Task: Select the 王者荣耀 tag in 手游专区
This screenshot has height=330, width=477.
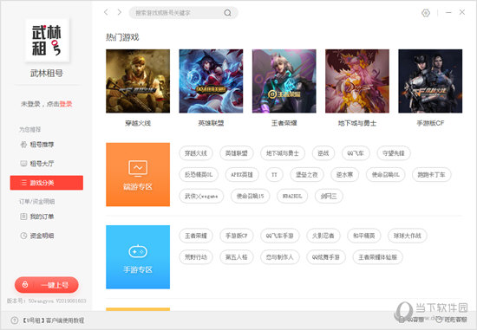Action: click(x=196, y=236)
